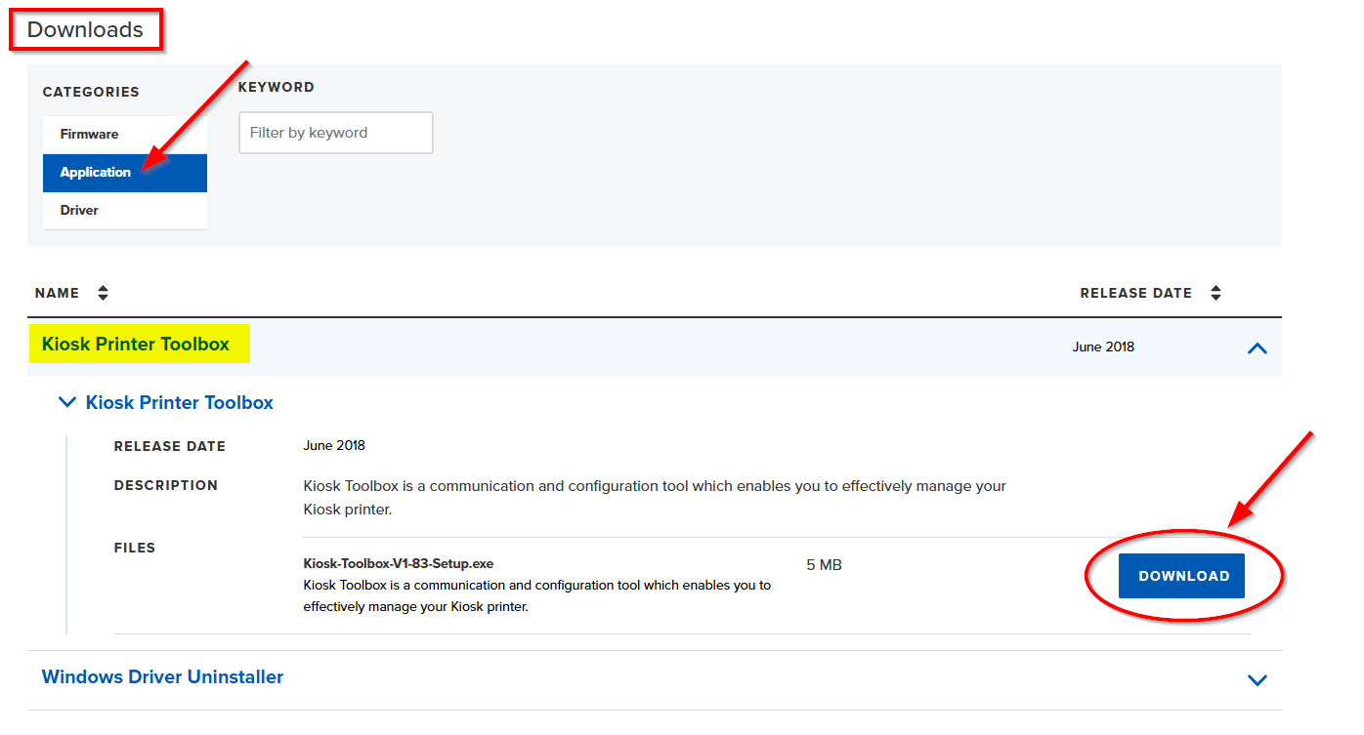This screenshot has width=1364, height=735.
Task: Expand the Windows Driver Uninstaller chevron
Action: [1257, 680]
